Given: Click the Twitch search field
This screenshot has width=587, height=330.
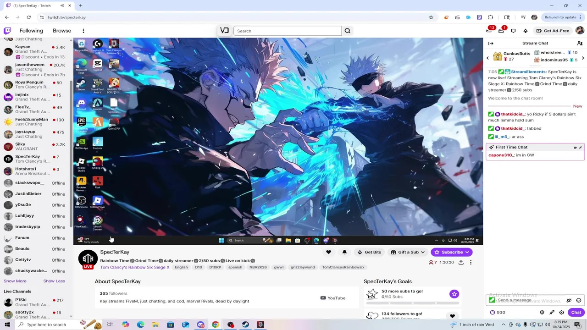Looking at the screenshot, I should [288, 31].
